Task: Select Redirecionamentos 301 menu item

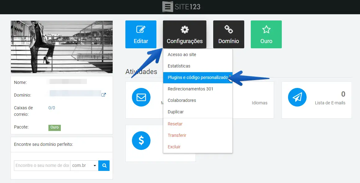Action: click(190, 89)
